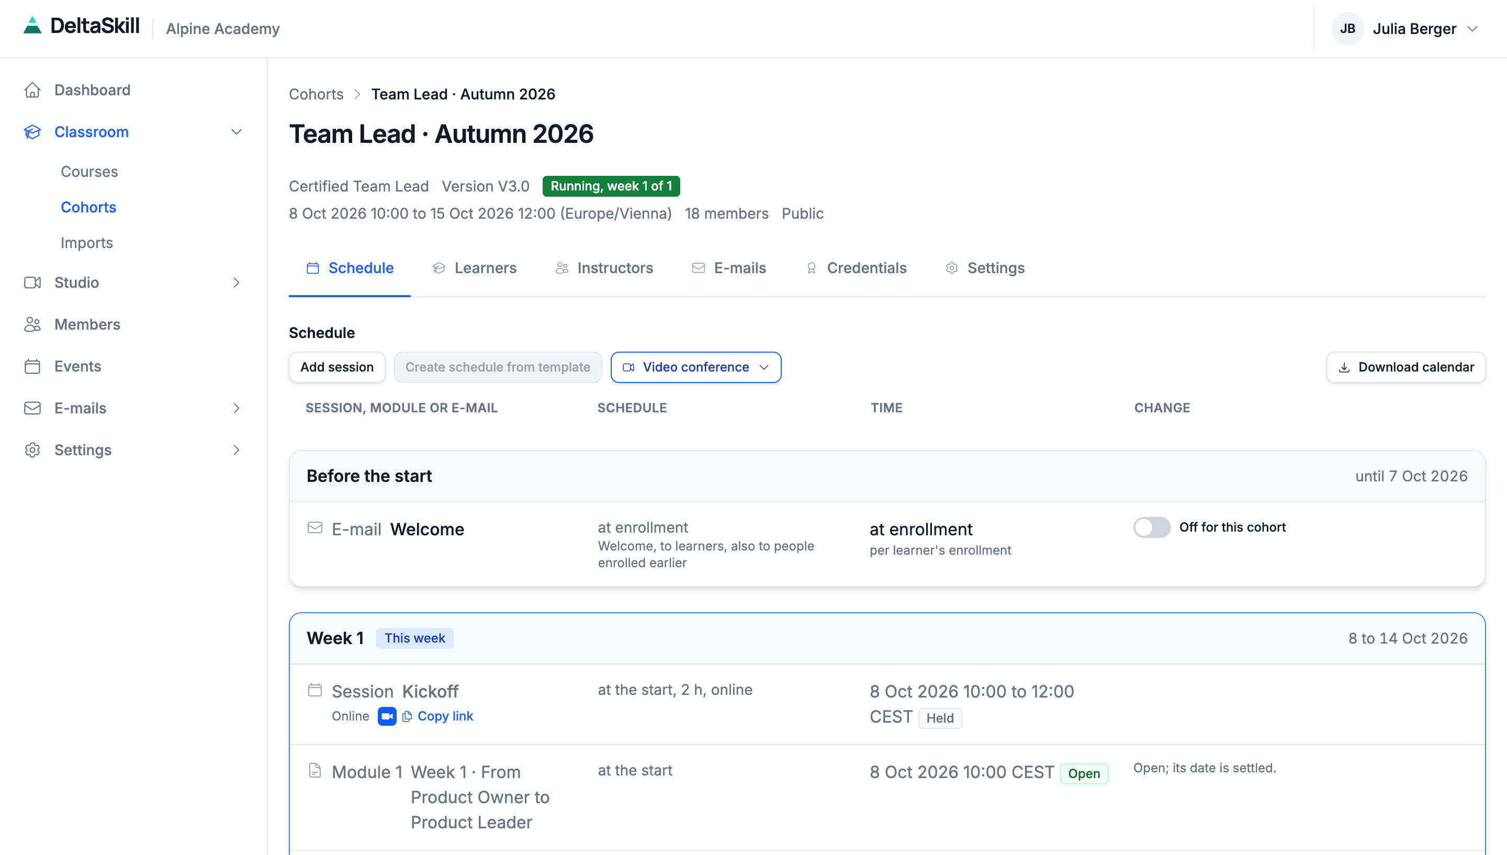
Task: Click the Held status badge
Action: (x=939, y=717)
